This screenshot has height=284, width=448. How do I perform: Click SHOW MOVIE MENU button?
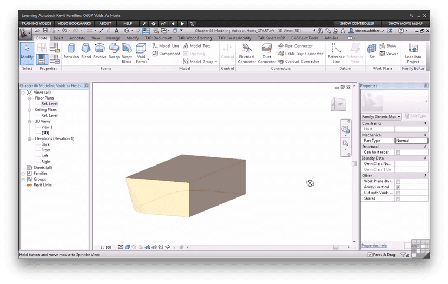405,23
